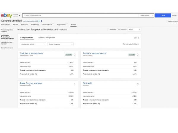Viewport: 178px width, 133px height.
Task: Focus the Cerca qualsiasi cosa search field
Action: pyautogui.click(x=81, y=15)
